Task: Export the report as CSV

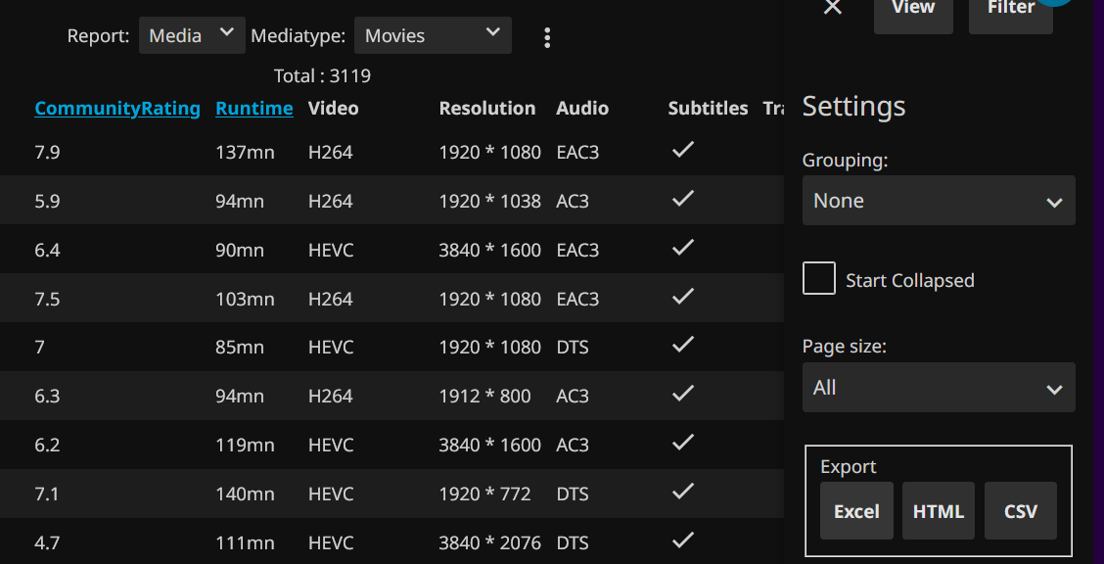Action: (1020, 511)
